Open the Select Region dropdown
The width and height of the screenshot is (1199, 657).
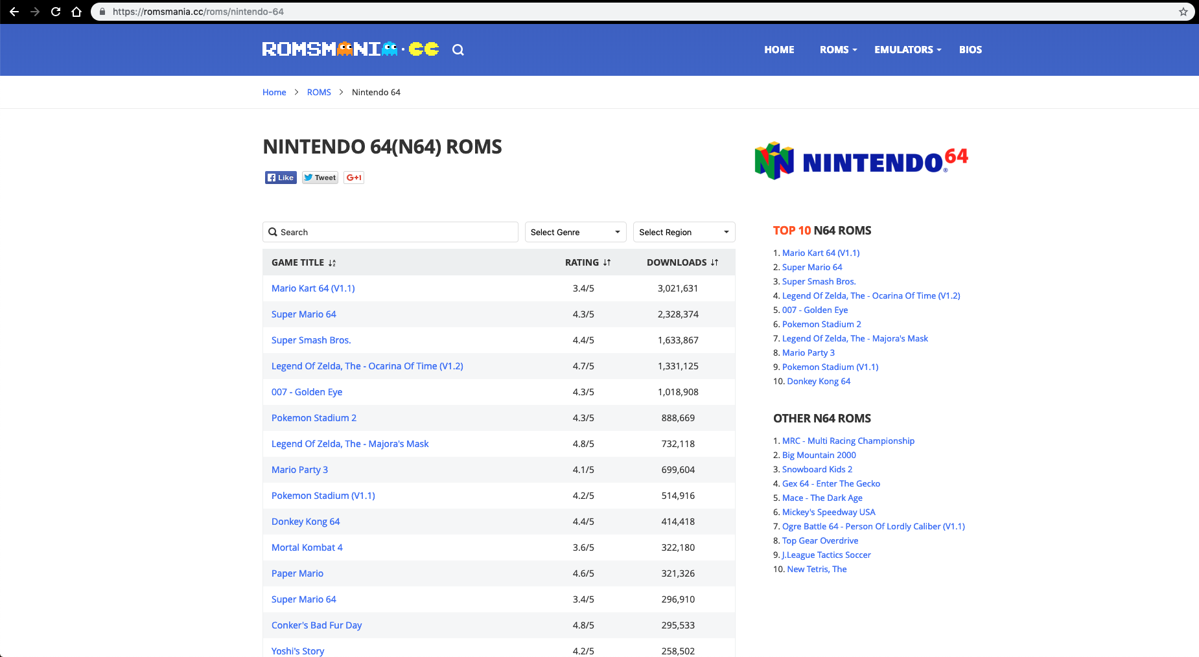(x=684, y=232)
